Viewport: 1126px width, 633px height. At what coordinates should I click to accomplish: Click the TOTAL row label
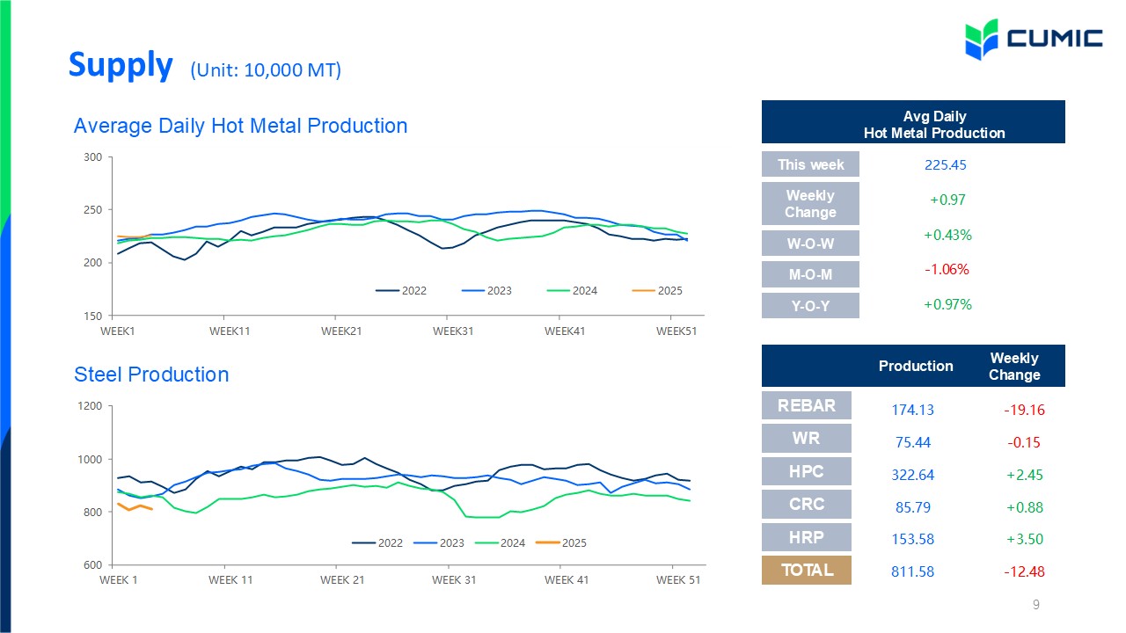pos(807,570)
